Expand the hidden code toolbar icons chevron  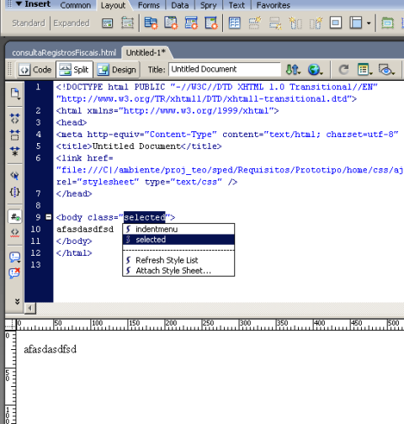(17, 301)
